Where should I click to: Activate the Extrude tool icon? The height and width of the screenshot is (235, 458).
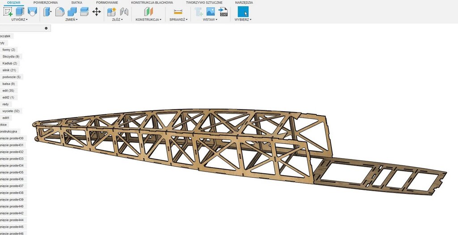click(20, 12)
